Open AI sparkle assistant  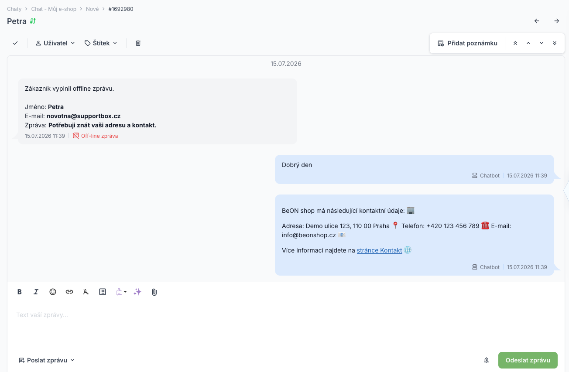pyautogui.click(x=137, y=292)
